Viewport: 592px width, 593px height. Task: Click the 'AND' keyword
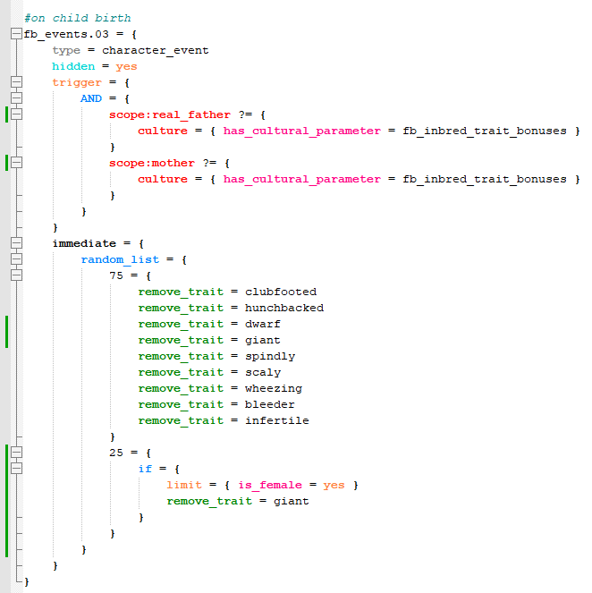[x=91, y=98]
